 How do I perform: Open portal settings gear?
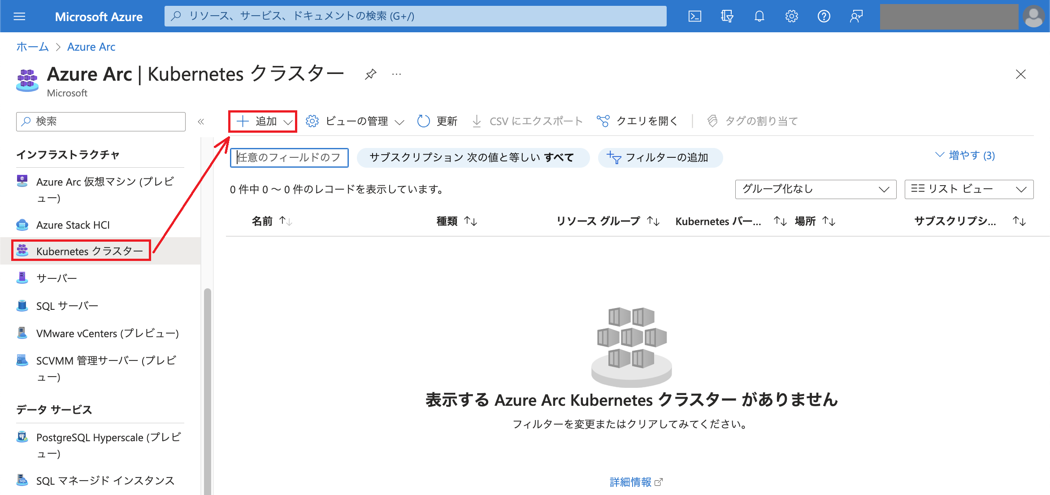click(791, 17)
